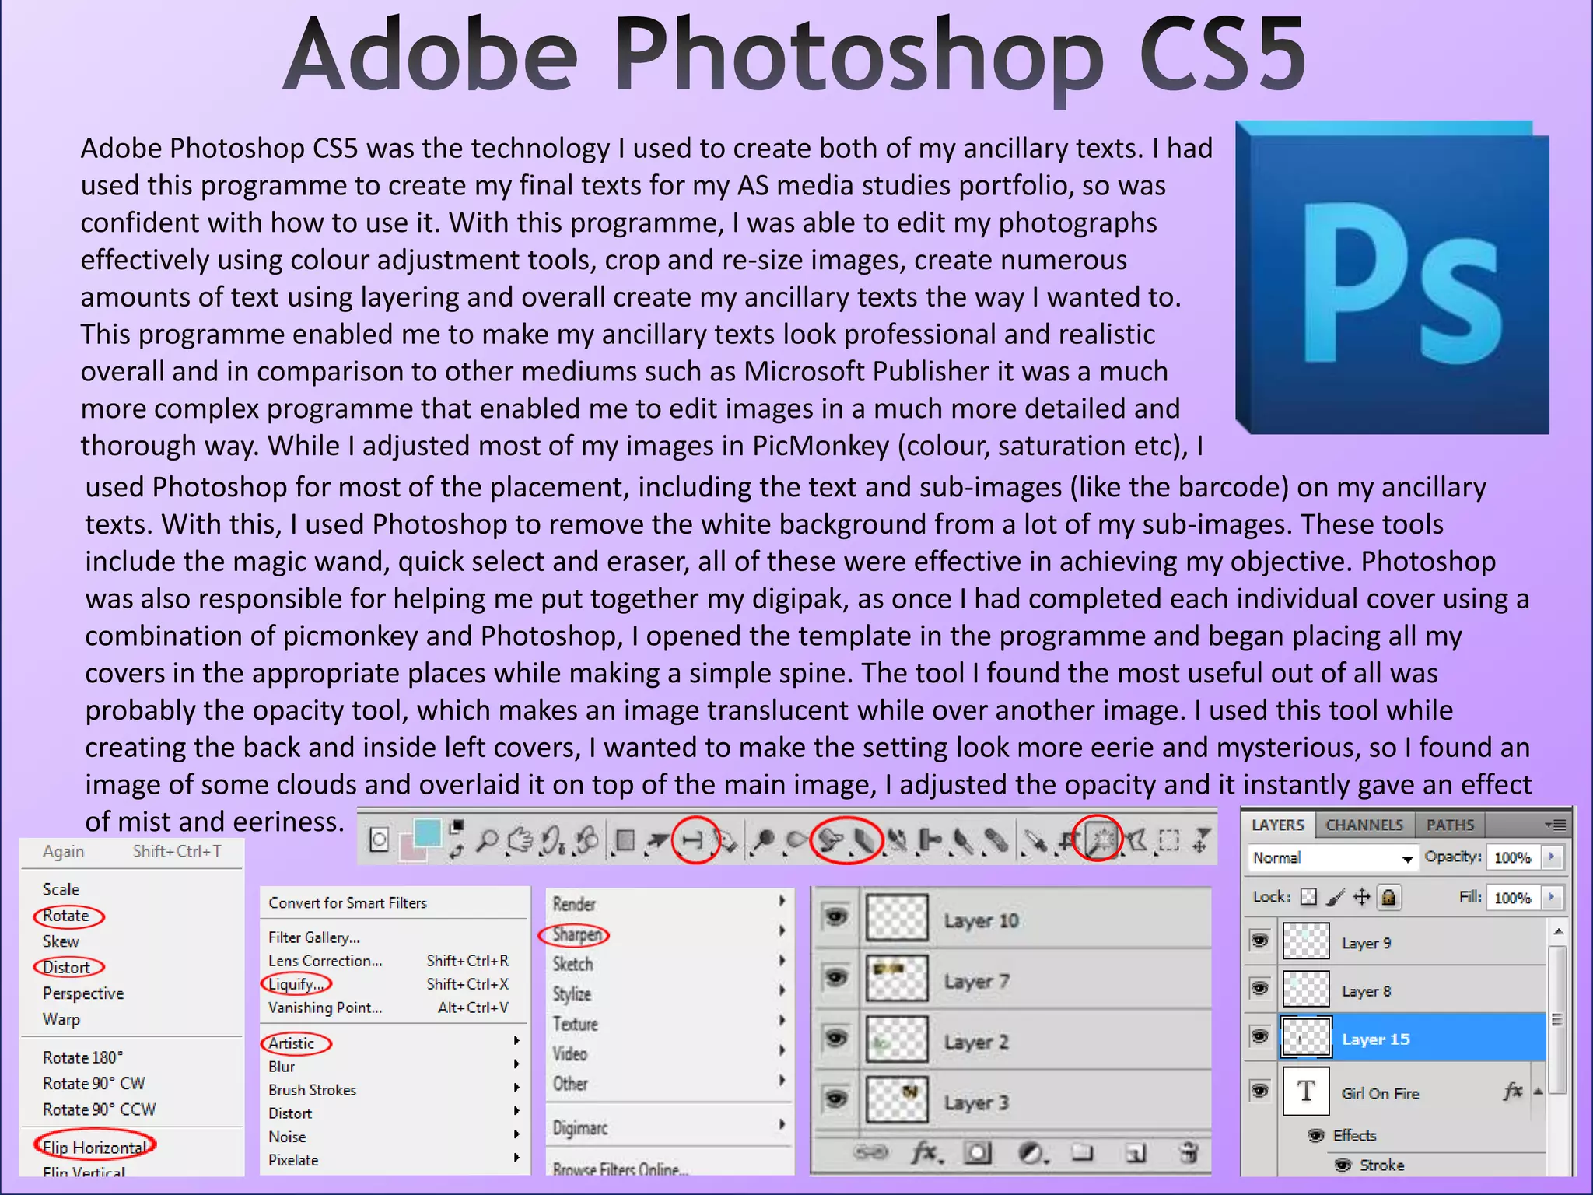Viewport: 1593px width, 1195px height.
Task: Select the dashed Rectangular Marquee tool
Action: pyautogui.click(x=1168, y=840)
